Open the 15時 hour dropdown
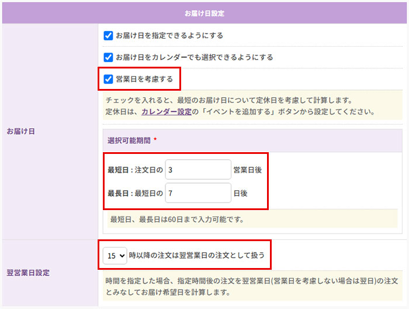409x309 pixels. point(115,256)
